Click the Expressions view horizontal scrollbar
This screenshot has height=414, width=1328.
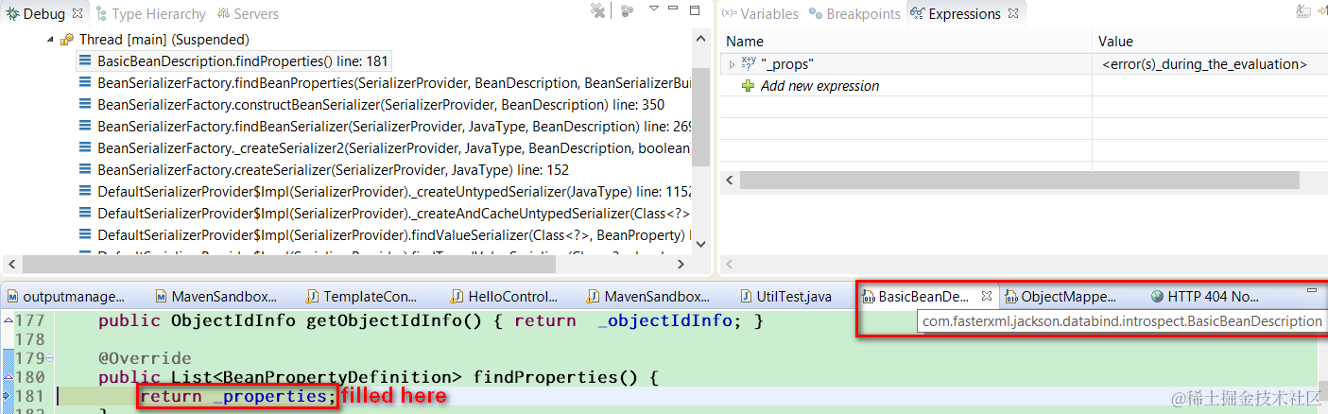(x=1020, y=180)
